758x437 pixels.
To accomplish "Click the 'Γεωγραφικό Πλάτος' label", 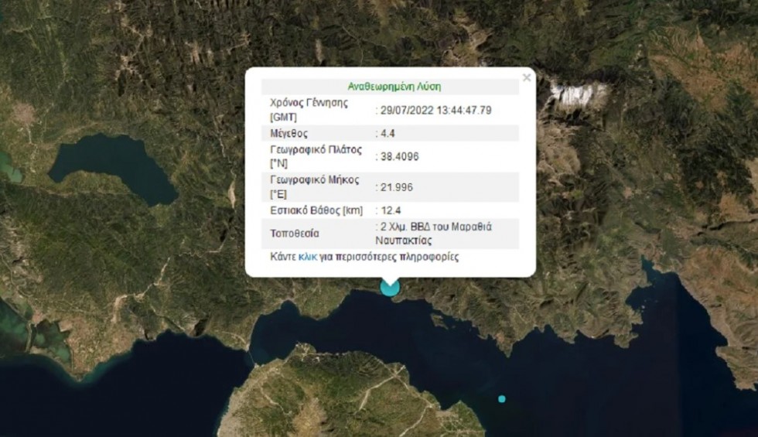I will 316,149.
